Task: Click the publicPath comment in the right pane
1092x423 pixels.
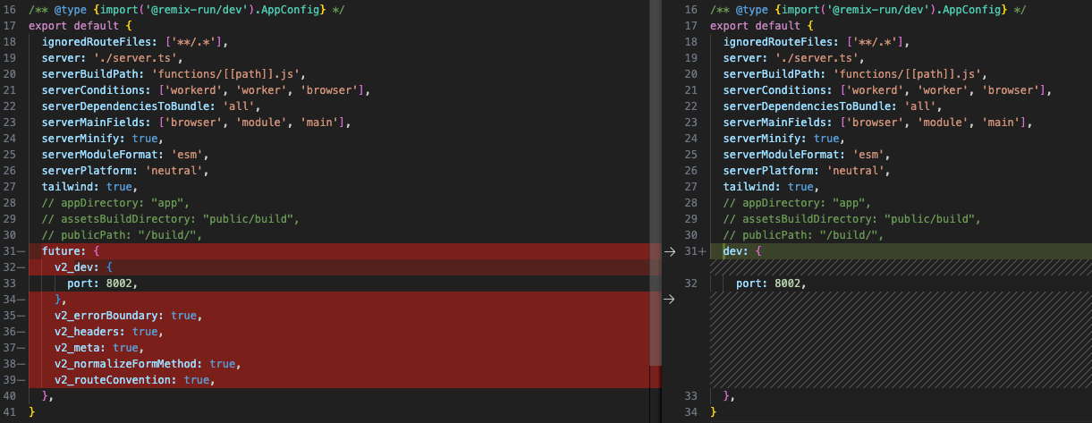Action: (804, 235)
